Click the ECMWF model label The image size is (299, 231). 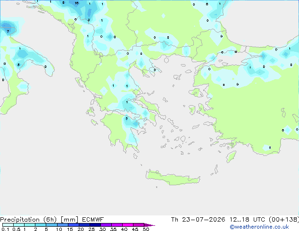pos(93,220)
